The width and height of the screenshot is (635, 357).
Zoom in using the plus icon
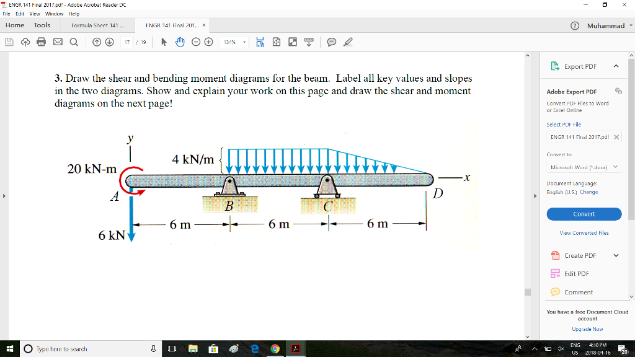point(209,42)
